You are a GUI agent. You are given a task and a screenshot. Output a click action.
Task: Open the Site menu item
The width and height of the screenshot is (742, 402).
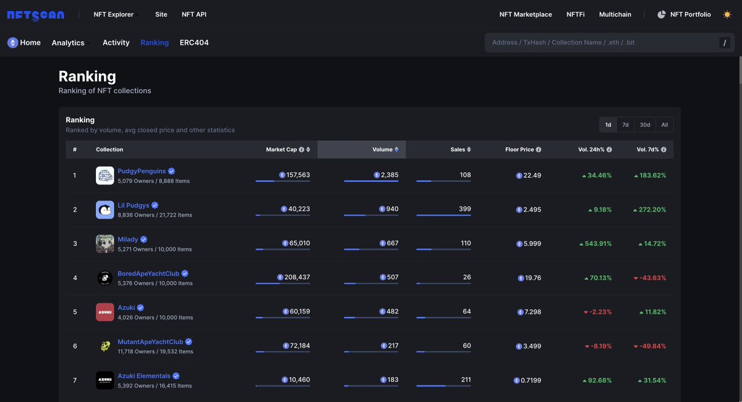pos(161,14)
